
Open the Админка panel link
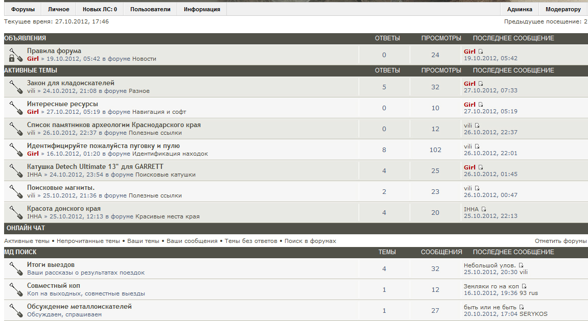tap(520, 9)
